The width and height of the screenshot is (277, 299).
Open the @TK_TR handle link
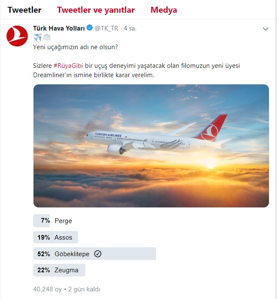click(x=106, y=28)
